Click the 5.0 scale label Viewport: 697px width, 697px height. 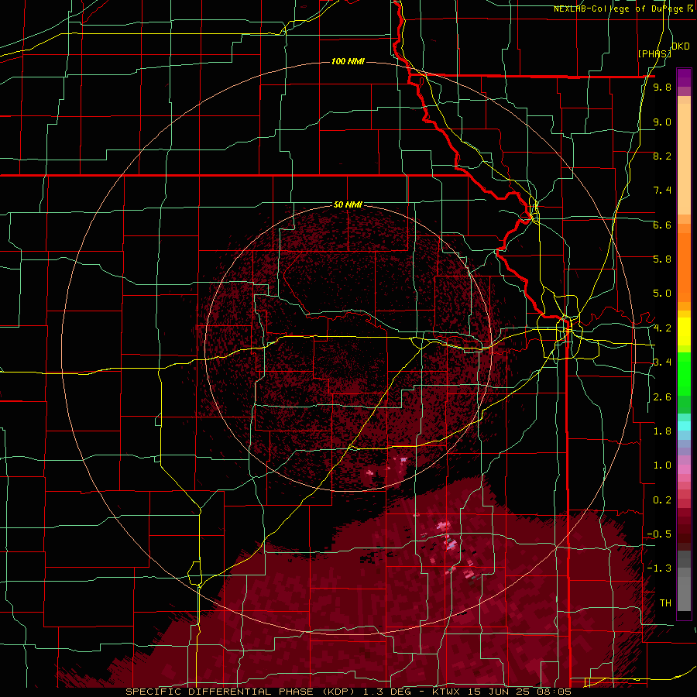pos(662,294)
